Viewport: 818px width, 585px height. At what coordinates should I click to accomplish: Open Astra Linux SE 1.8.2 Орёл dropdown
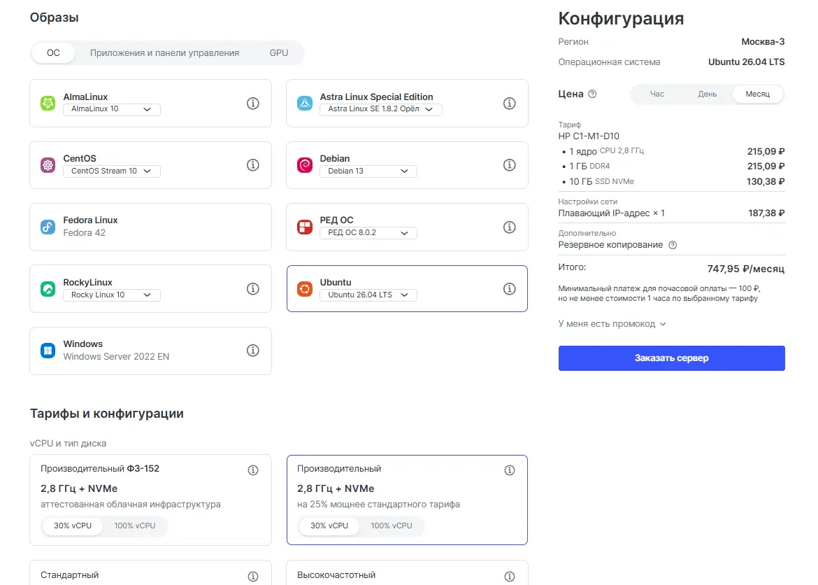click(381, 109)
